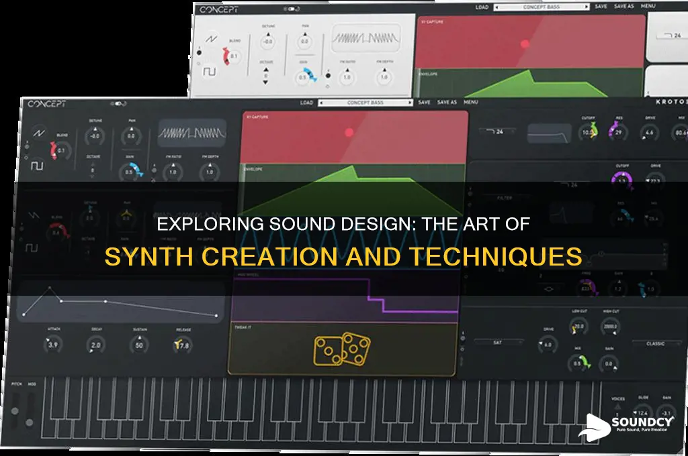
Task: Click next preset arrow in dark window
Action: point(410,103)
